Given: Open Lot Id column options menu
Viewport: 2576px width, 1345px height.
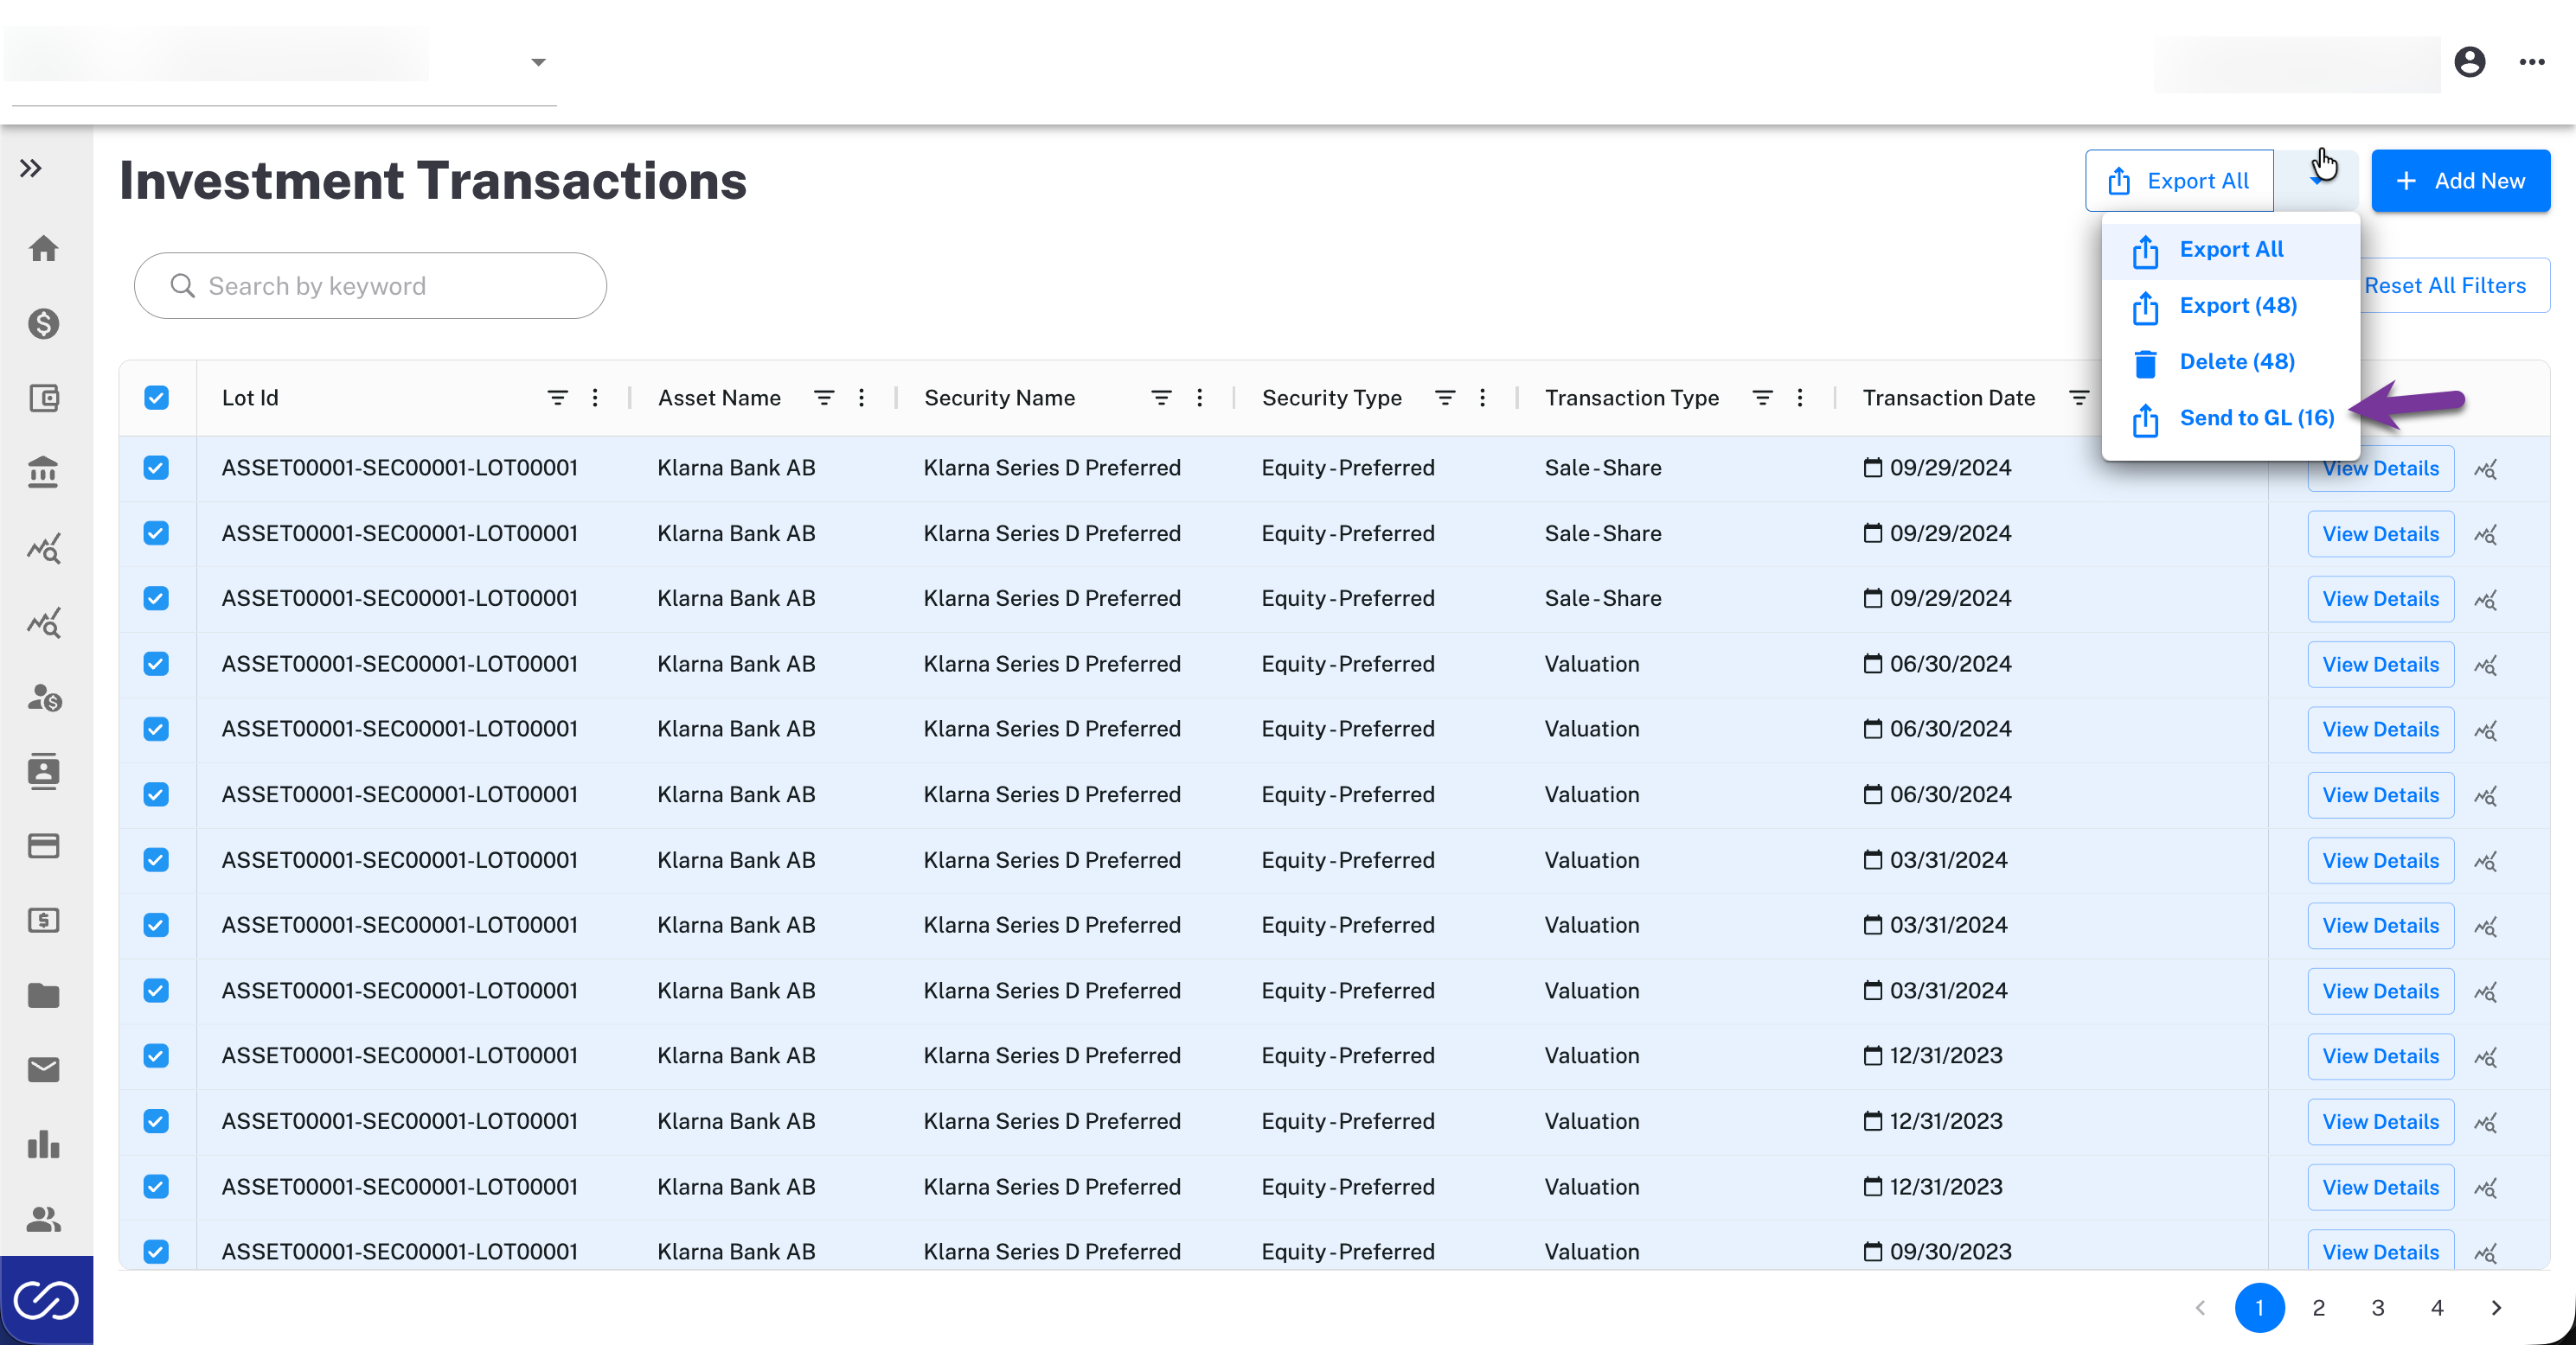Looking at the screenshot, I should tap(595, 398).
